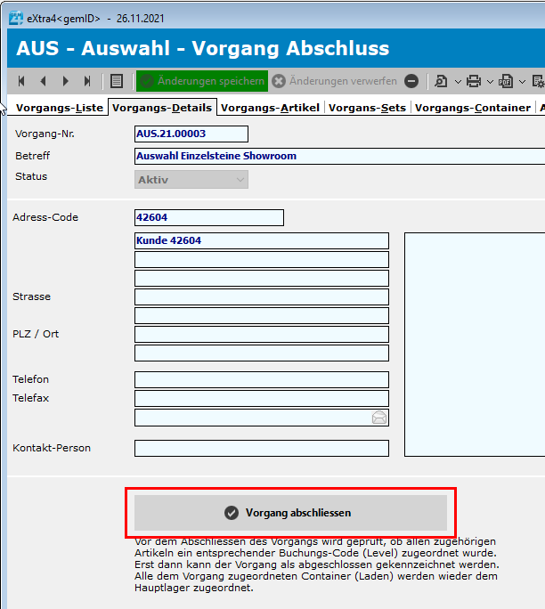Viewport: 545px width, 609px height.
Task: Click the printer icon
Action: click(x=474, y=81)
